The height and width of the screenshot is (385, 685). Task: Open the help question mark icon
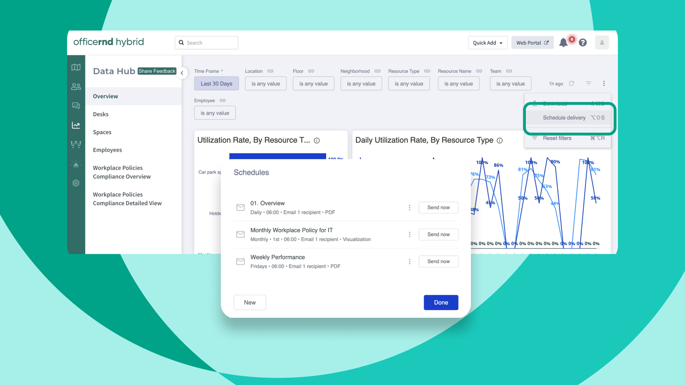(583, 43)
